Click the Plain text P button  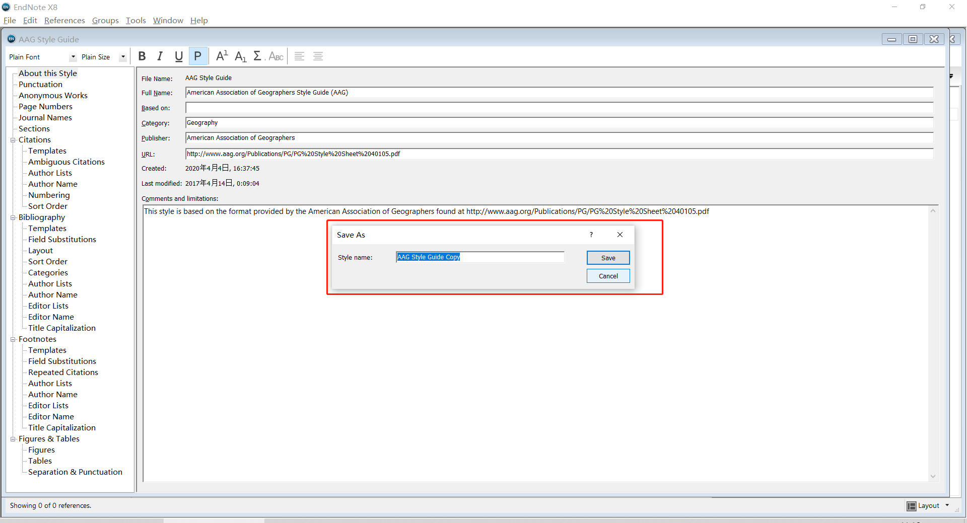(198, 56)
